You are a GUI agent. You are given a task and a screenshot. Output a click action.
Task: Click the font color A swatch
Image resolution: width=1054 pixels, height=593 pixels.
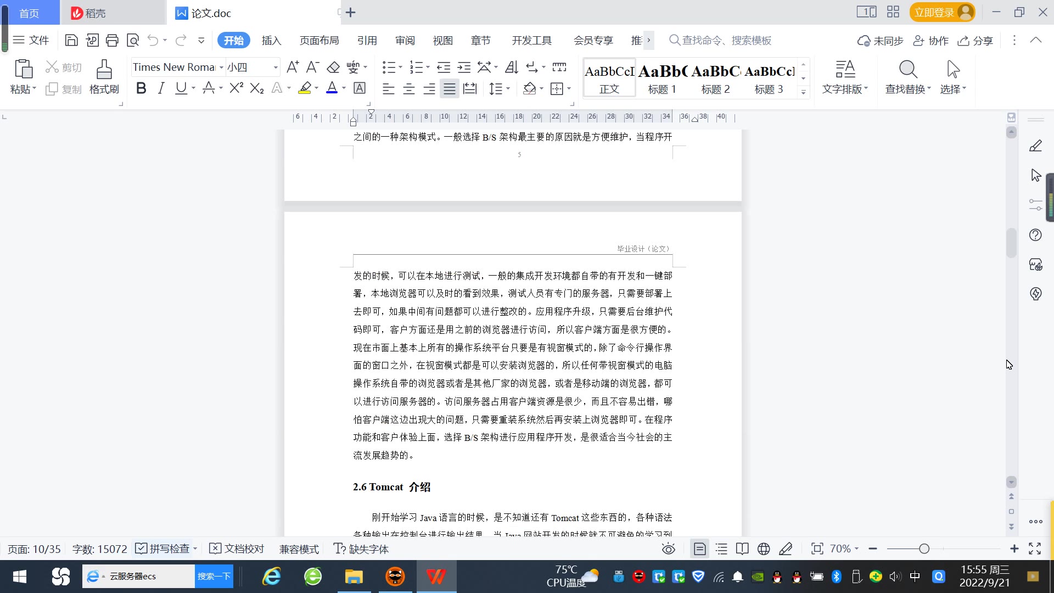(x=332, y=88)
